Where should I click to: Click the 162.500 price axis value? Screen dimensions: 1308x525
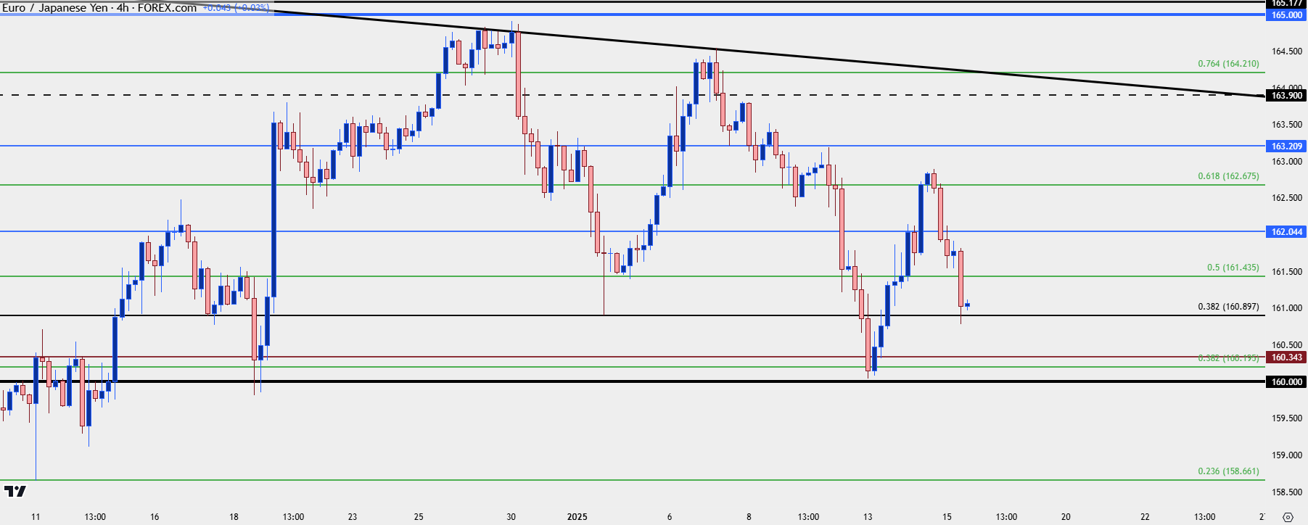pos(1287,198)
